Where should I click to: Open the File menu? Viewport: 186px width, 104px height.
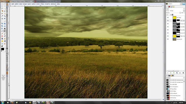[10, 4]
